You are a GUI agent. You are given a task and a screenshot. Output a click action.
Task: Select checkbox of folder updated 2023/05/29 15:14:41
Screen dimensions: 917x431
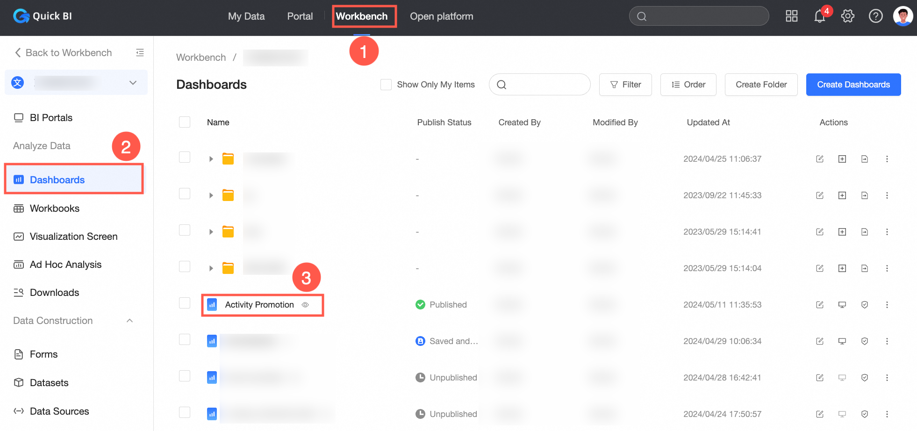coord(185,230)
